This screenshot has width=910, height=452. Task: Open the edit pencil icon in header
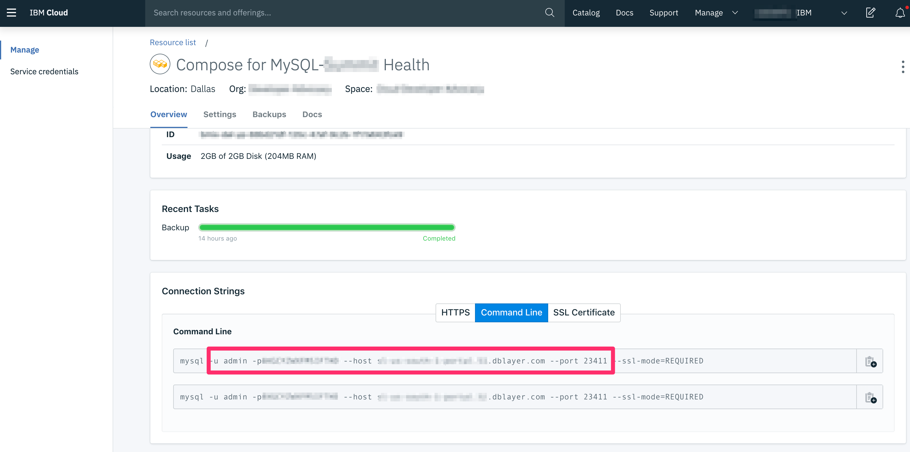click(871, 13)
